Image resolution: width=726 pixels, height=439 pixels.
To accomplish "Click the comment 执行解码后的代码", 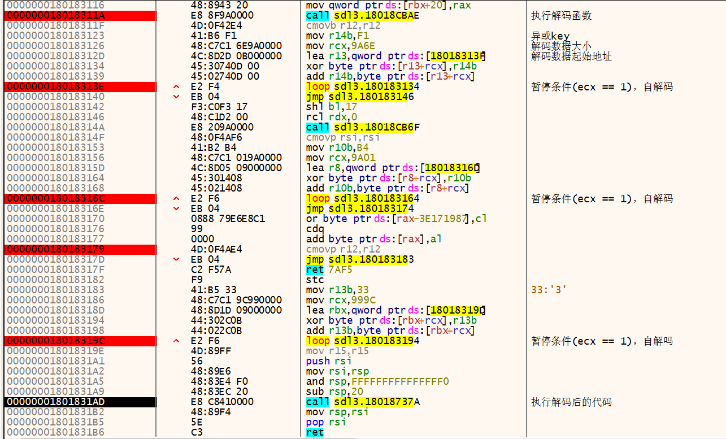I will coord(571,402).
